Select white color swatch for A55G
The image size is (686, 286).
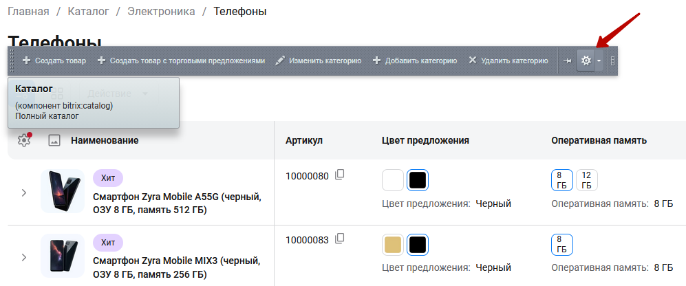(393, 180)
